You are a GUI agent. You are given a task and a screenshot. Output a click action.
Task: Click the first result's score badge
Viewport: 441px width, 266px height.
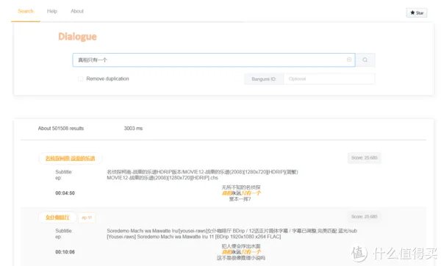(365, 158)
